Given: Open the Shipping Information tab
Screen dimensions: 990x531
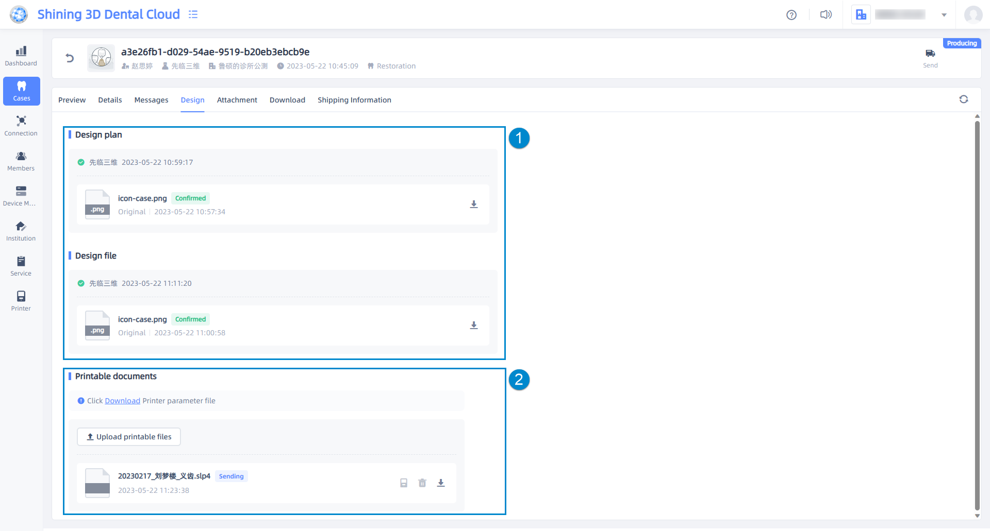Looking at the screenshot, I should click(x=354, y=100).
